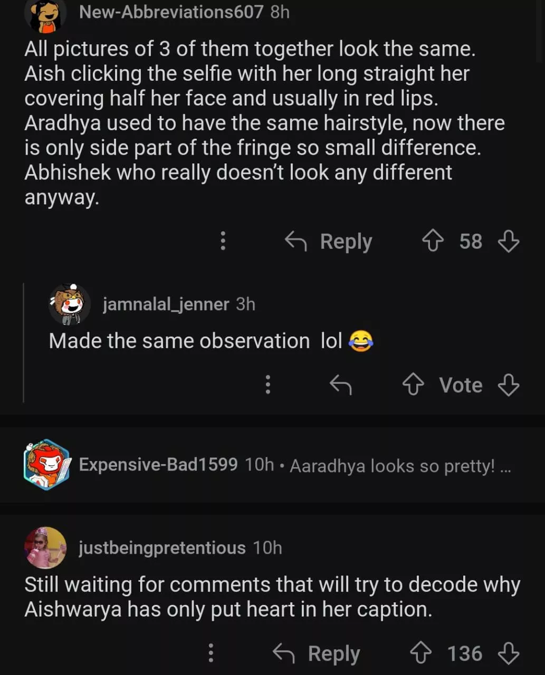545x675 pixels.
Task: Open three-dot menu on jamnalal_jenner's reply
Action: pos(268,385)
